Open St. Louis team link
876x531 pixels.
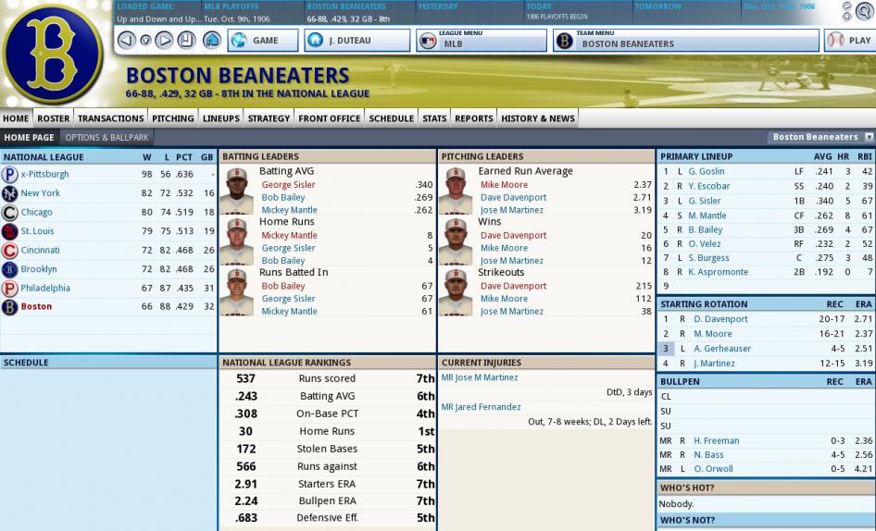[x=37, y=231]
